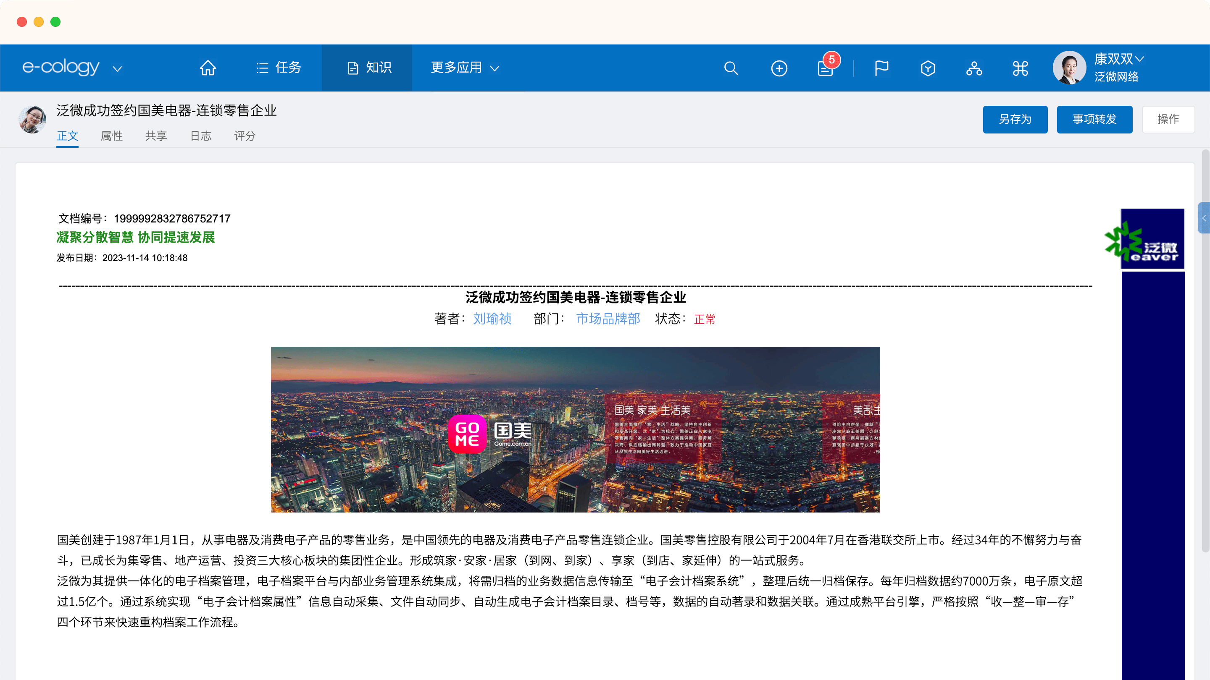Image resolution: width=1210 pixels, height=680 pixels.
Task: Click the page title 泛微成功签约国美电器-连锁零售企业
Action: (166, 111)
